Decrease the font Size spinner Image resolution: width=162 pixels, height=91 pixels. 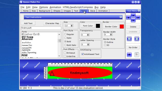72,26
